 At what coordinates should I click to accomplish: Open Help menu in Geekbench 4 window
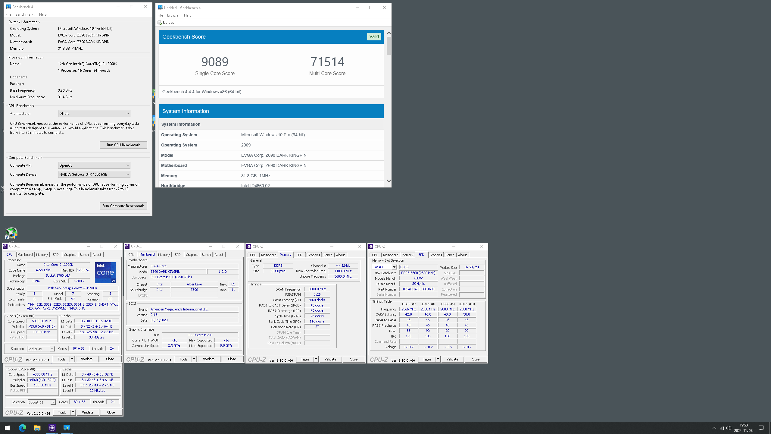tap(43, 14)
